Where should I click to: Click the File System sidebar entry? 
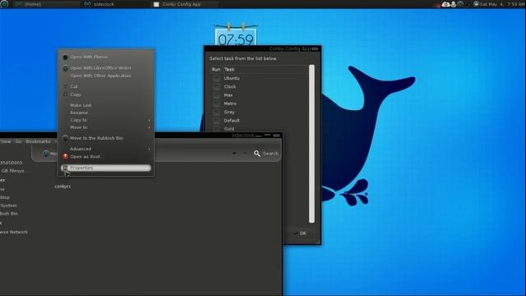click(8, 206)
